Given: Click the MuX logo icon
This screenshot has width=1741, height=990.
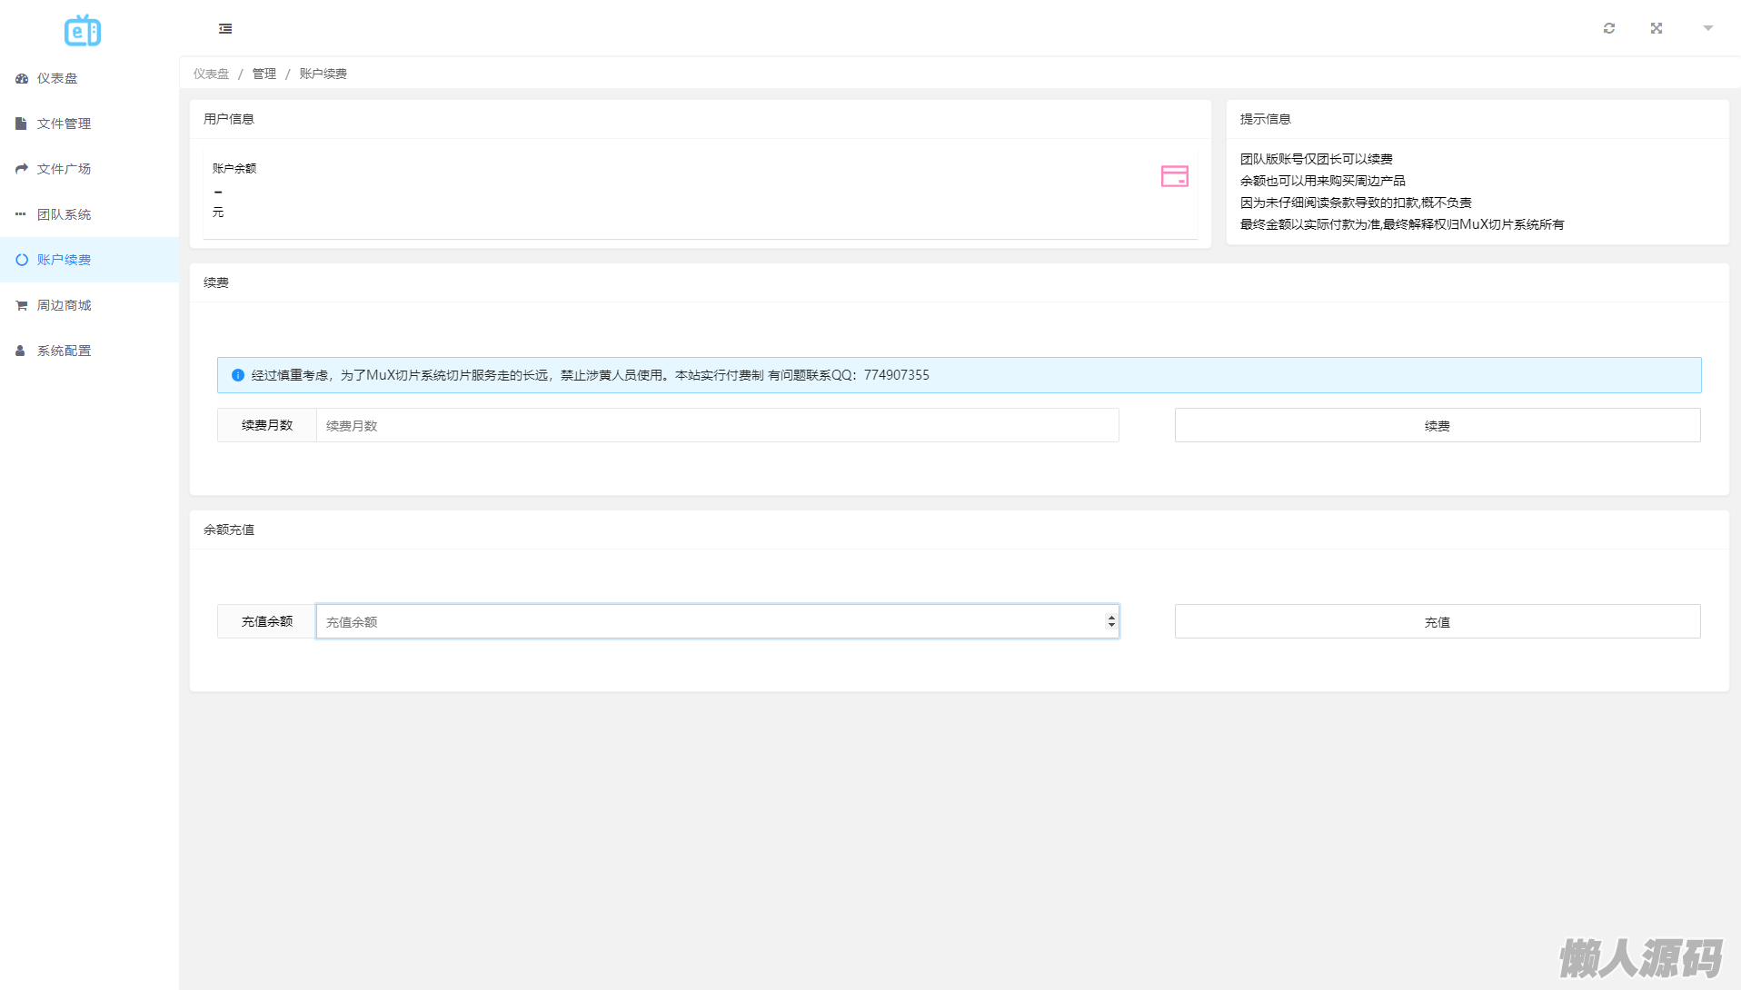Looking at the screenshot, I should (83, 31).
